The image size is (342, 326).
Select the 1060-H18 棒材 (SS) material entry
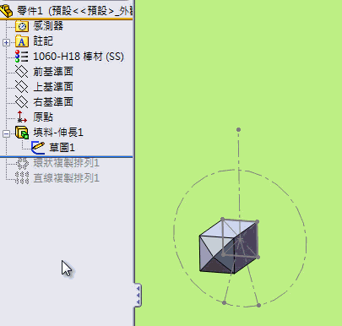pyautogui.click(x=79, y=57)
